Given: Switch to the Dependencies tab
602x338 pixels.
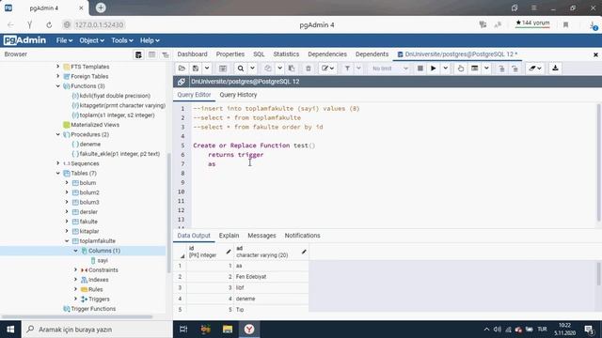Looking at the screenshot, I should tap(327, 54).
